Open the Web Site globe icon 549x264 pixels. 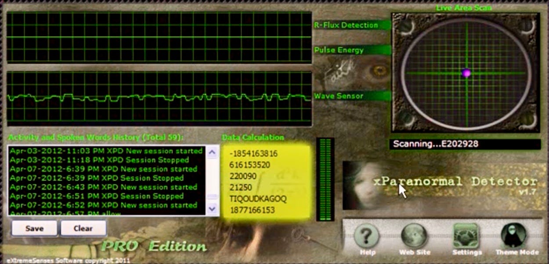[x=415, y=235]
